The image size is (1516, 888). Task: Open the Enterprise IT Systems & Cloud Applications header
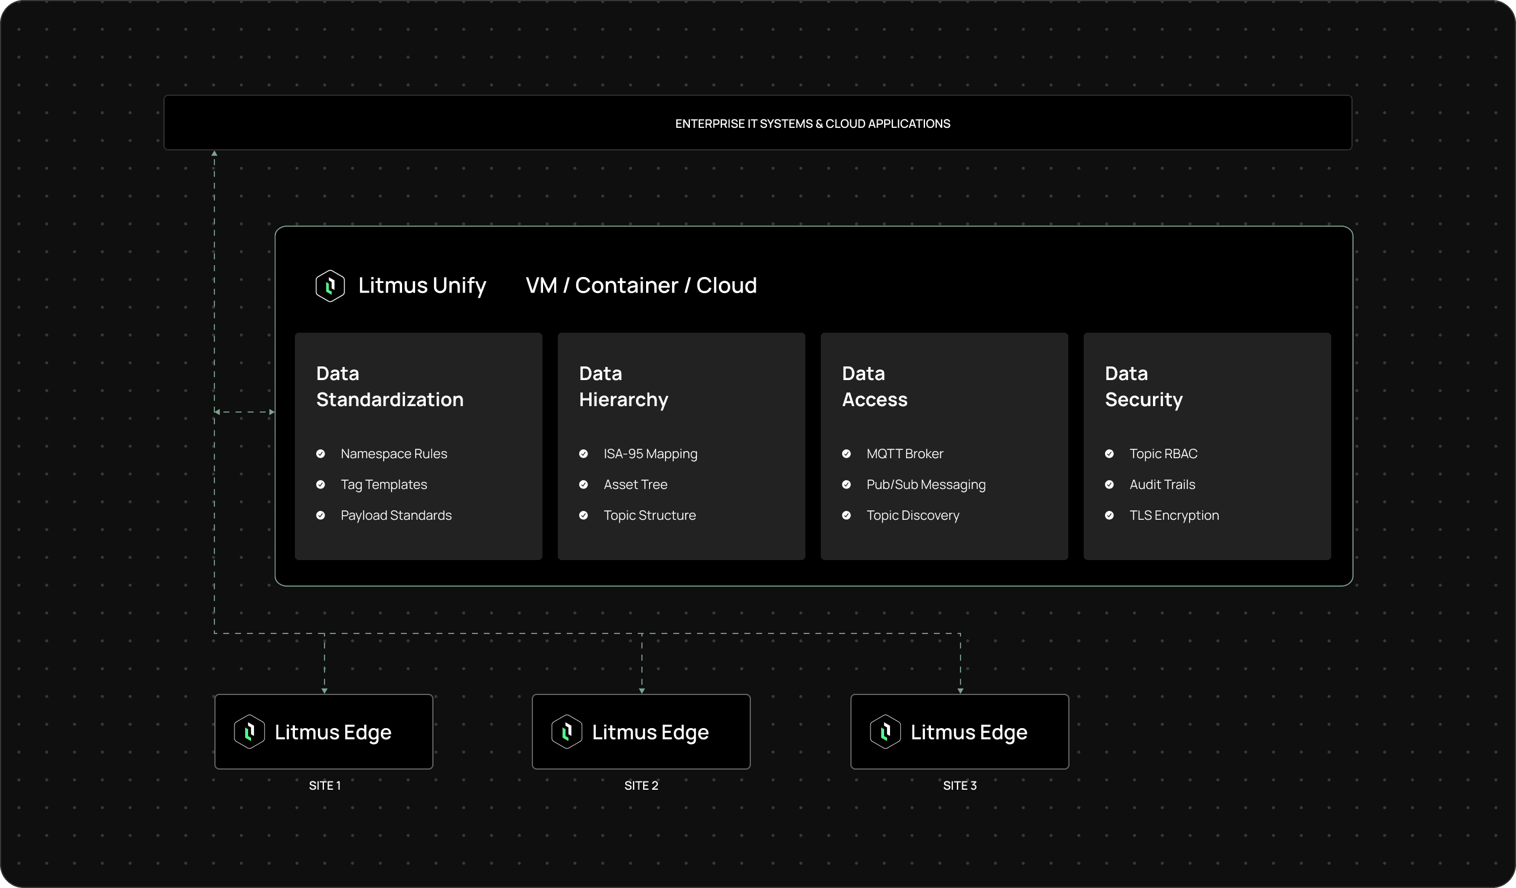pos(812,123)
